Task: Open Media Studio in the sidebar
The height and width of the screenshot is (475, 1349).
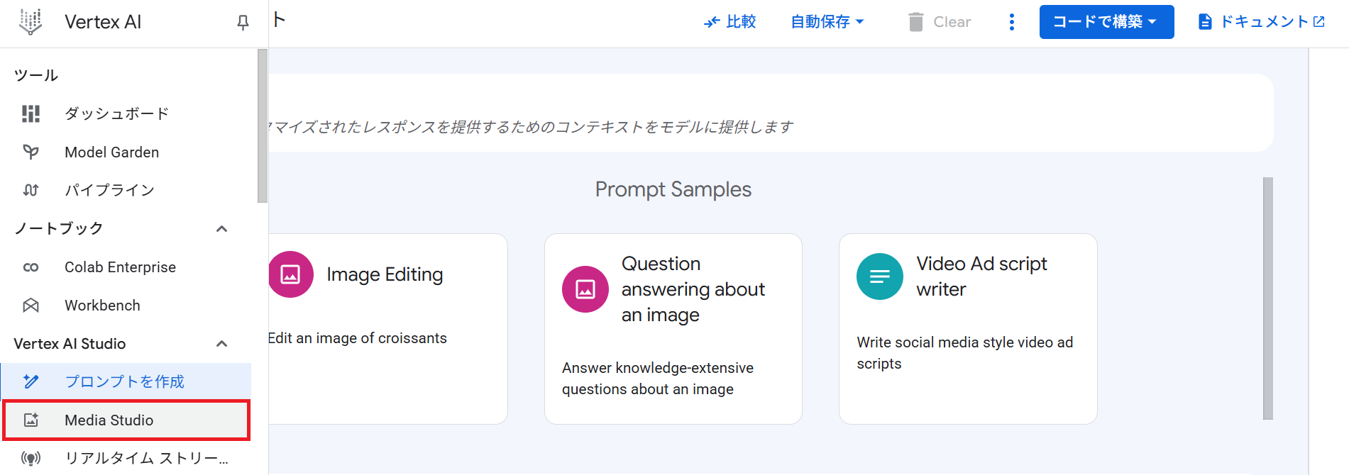Action: (126, 420)
